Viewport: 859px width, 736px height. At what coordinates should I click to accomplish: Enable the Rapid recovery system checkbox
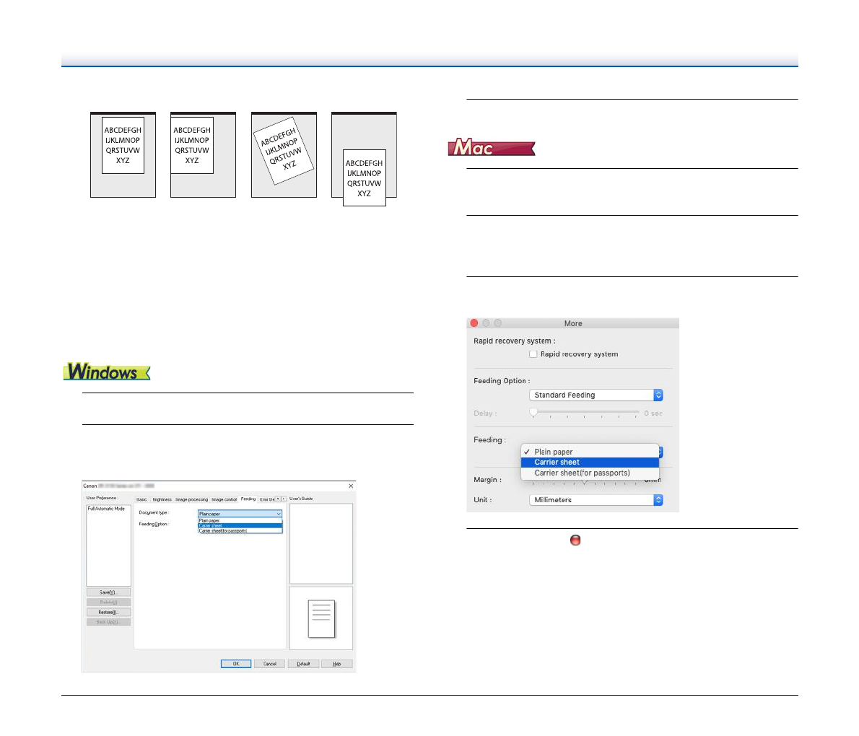[x=533, y=354]
